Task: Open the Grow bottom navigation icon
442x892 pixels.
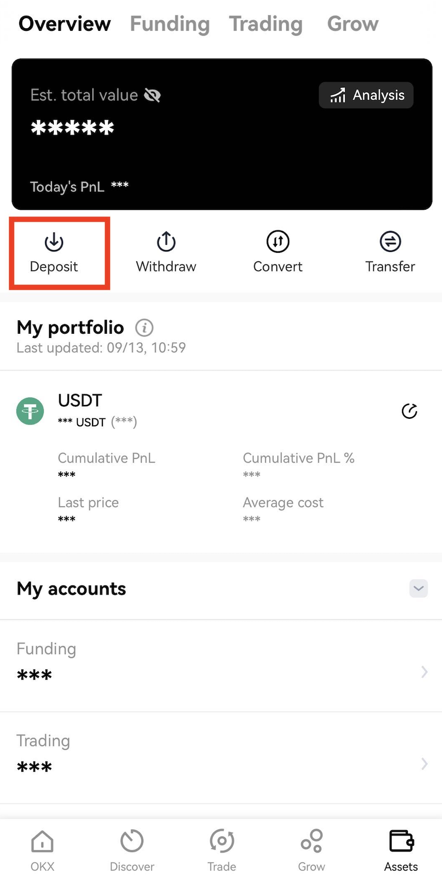Action: (x=312, y=841)
